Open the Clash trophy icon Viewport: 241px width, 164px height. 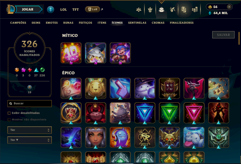[150, 10]
